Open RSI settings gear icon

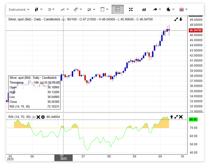point(43,117)
